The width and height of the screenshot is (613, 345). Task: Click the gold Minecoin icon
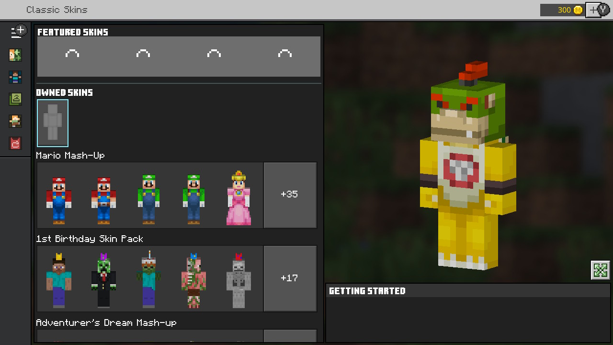coord(578,10)
